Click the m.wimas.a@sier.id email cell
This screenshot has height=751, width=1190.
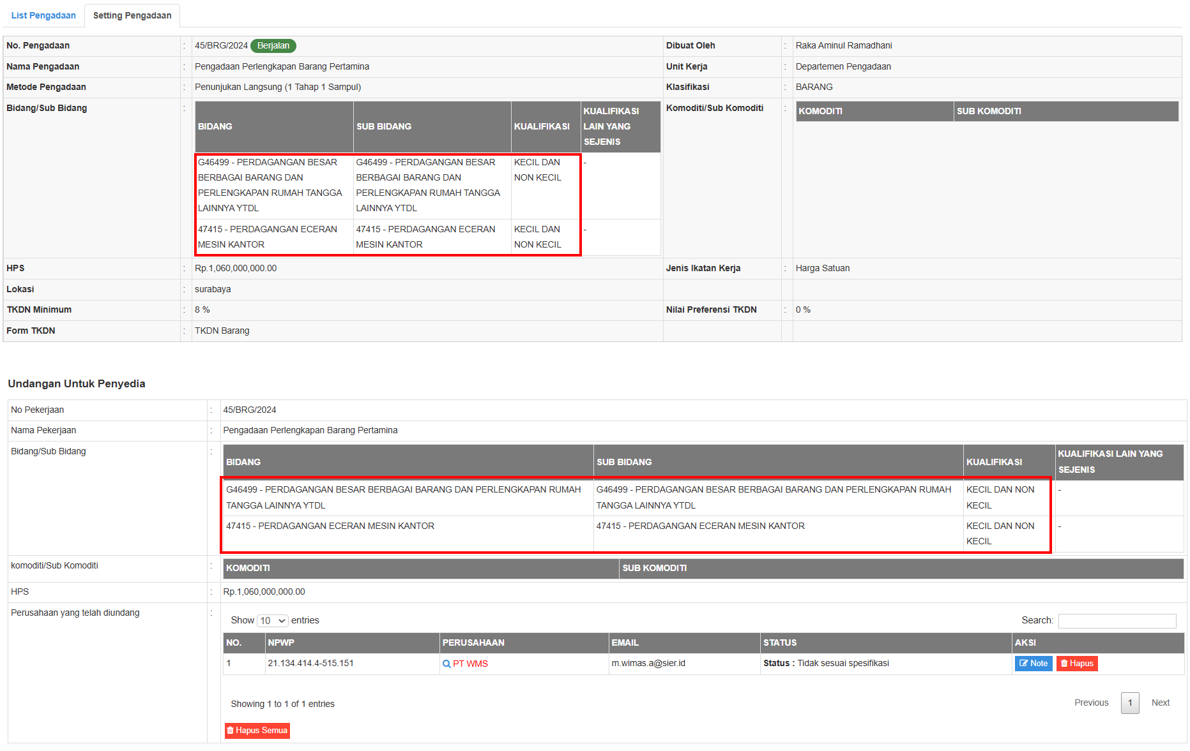click(648, 664)
